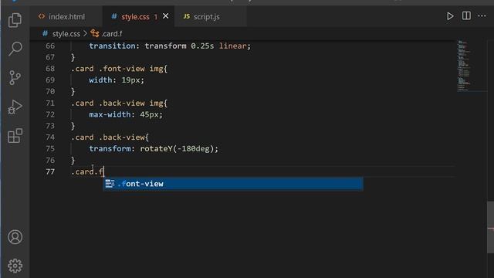Viewport: 494px width, 278px height.
Task: Click line number 74 in gutter
Action: pyautogui.click(x=50, y=137)
